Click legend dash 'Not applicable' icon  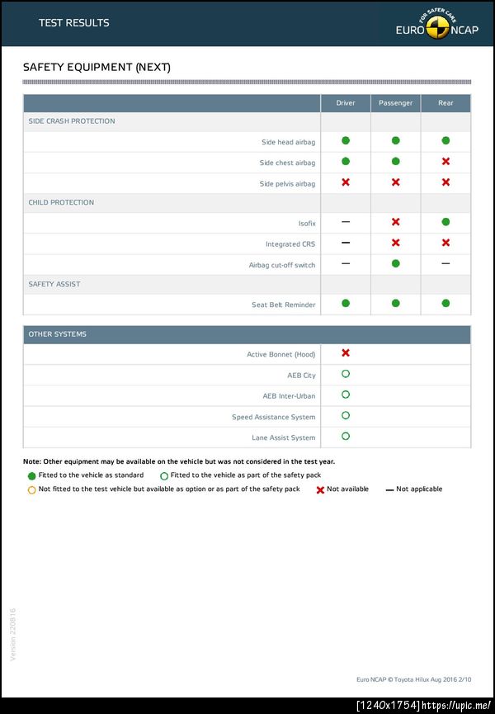click(389, 490)
